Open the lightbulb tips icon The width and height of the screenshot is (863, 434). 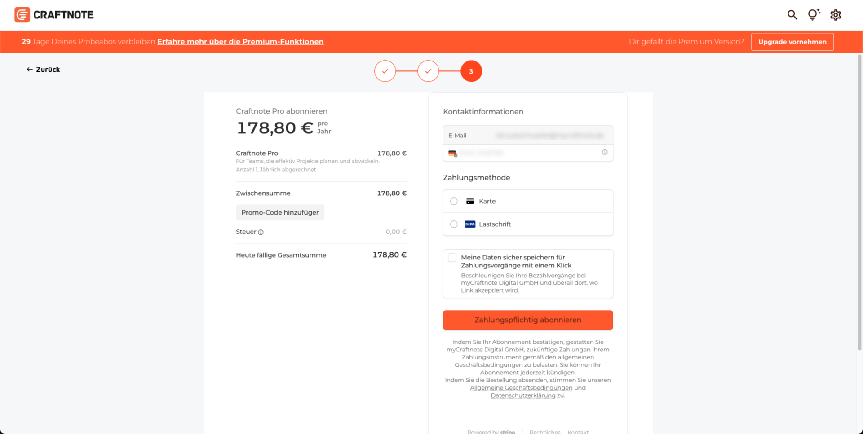coord(814,15)
